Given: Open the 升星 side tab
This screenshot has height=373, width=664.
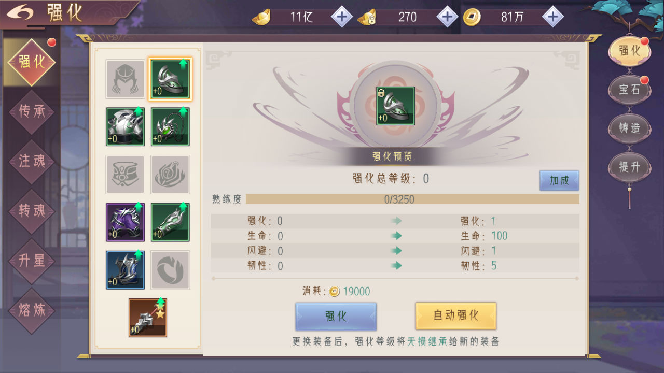Looking at the screenshot, I should [32, 261].
